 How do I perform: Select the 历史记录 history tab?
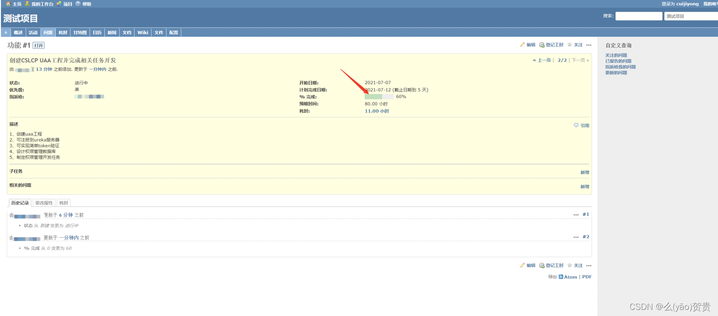coord(20,203)
